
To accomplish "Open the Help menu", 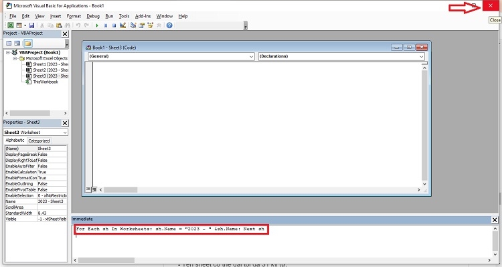I will tap(183, 16).
